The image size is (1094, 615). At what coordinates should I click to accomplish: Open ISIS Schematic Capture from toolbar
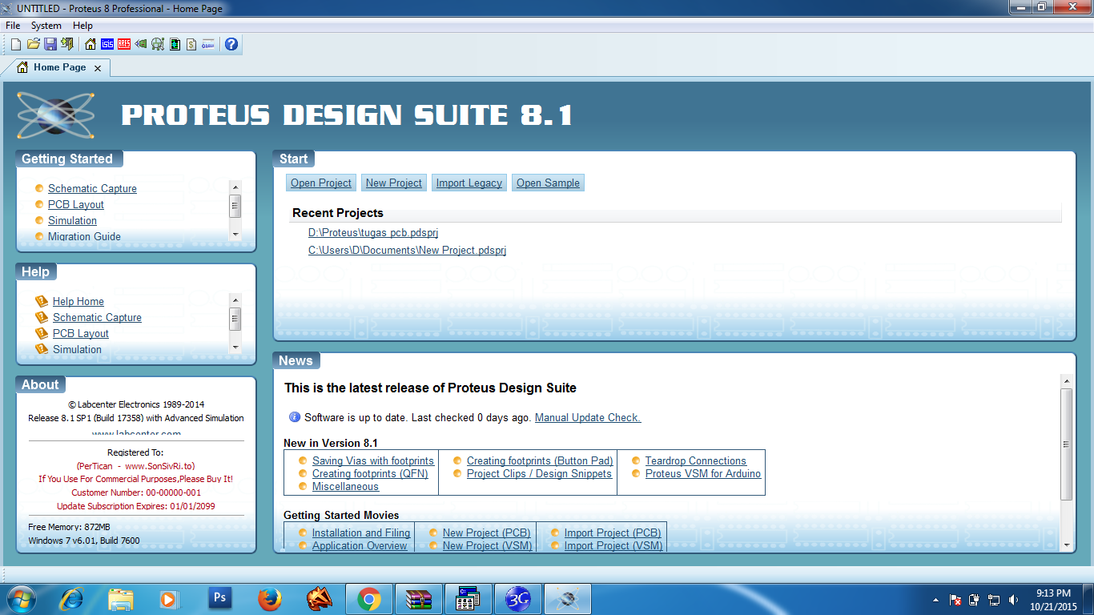[107, 44]
